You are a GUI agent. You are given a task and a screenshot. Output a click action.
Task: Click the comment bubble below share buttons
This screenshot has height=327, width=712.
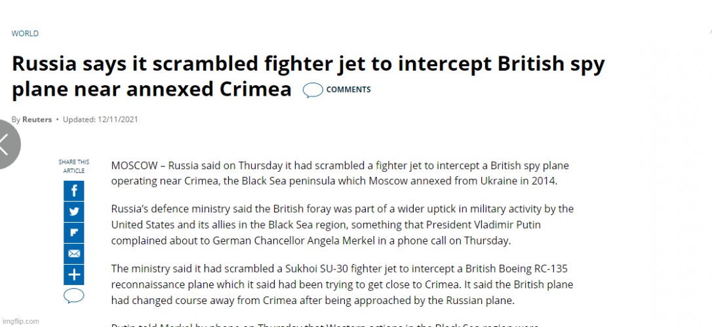tap(73, 296)
